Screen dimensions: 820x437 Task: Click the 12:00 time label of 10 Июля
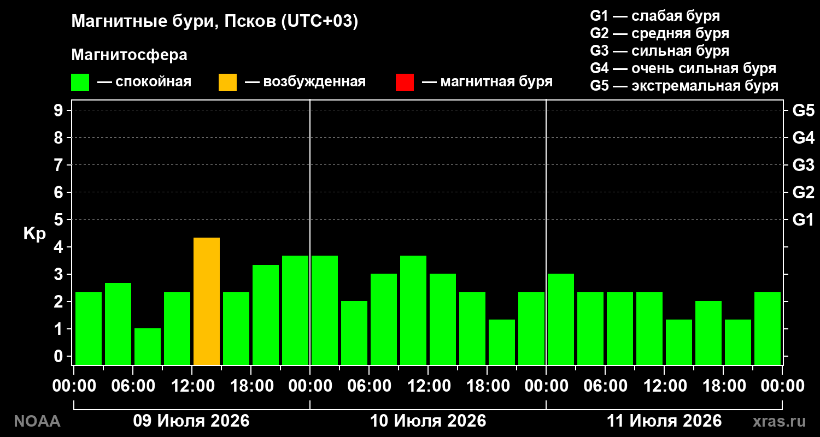pos(428,386)
